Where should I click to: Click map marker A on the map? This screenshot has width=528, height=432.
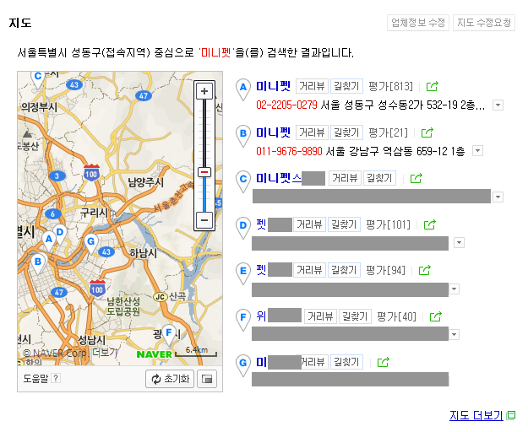tap(49, 240)
